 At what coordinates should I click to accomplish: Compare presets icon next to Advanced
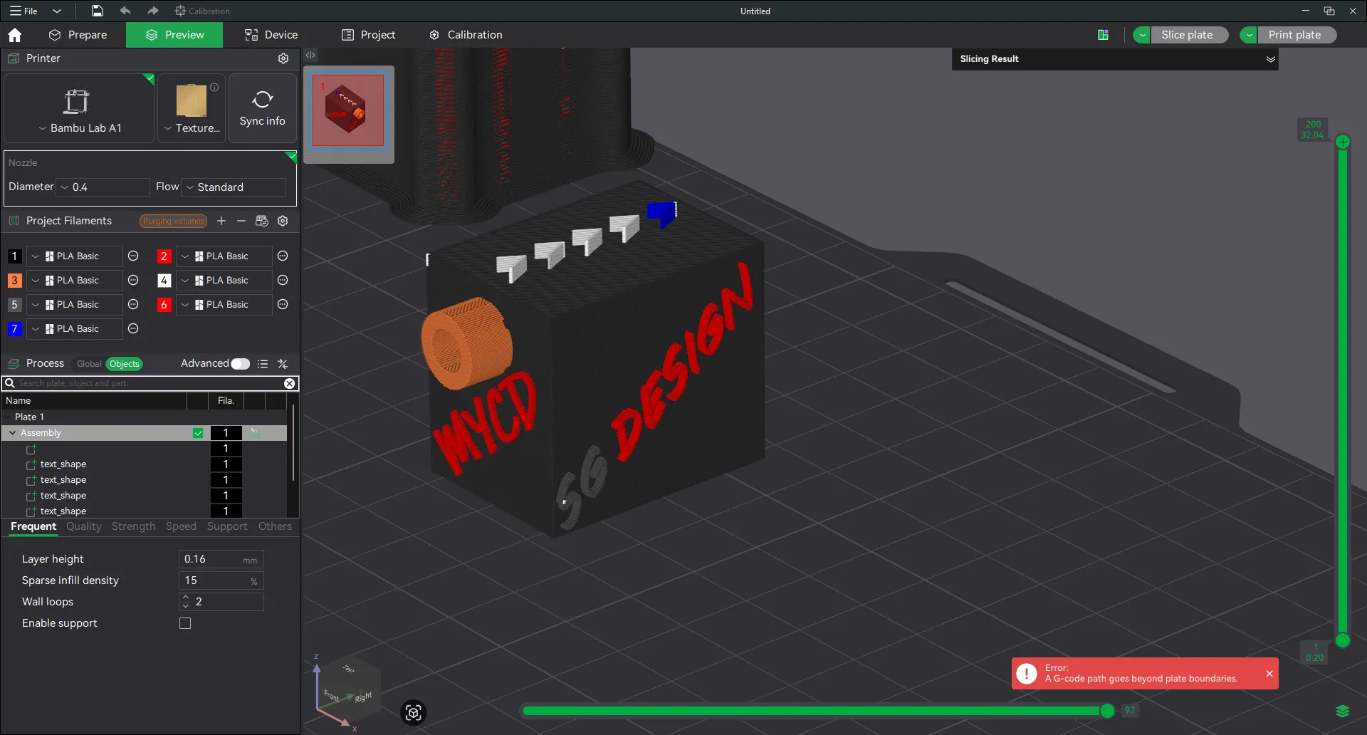(x=283, y=364)
